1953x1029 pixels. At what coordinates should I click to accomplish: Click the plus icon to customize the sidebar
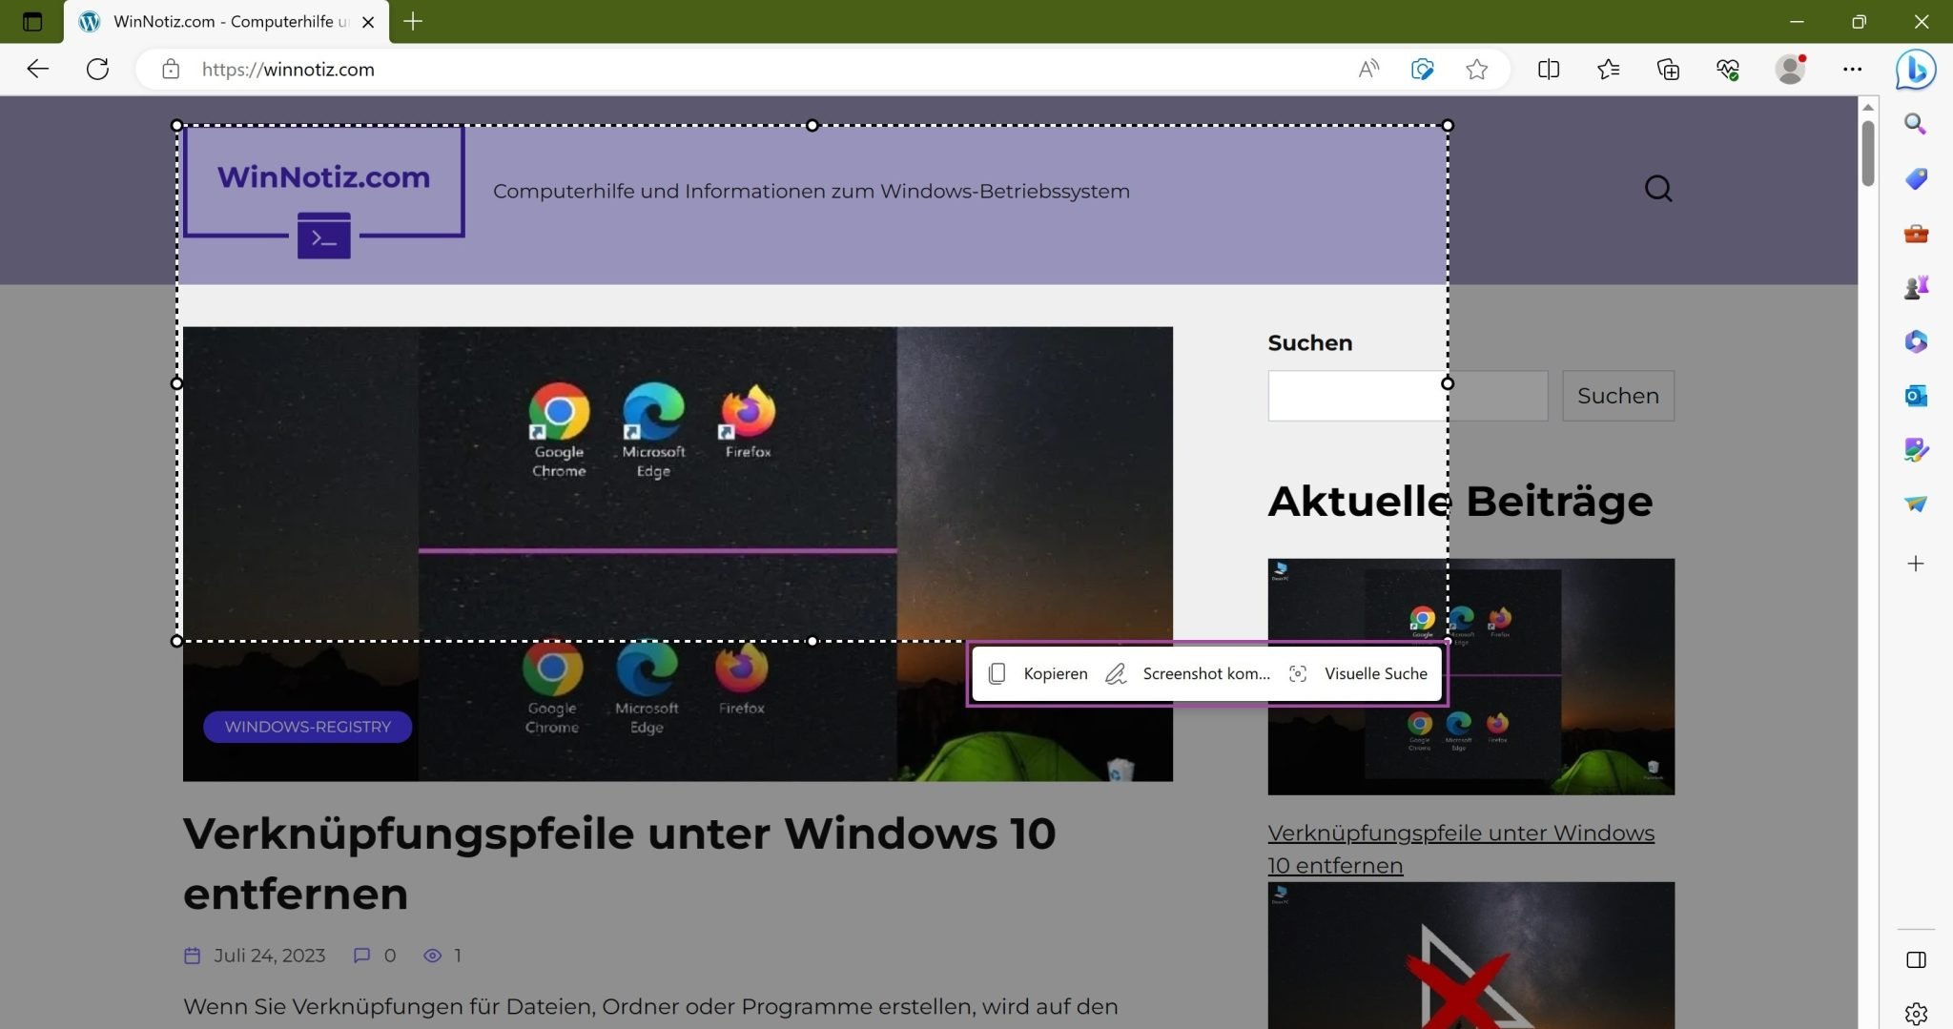(x=1915, y=564)
